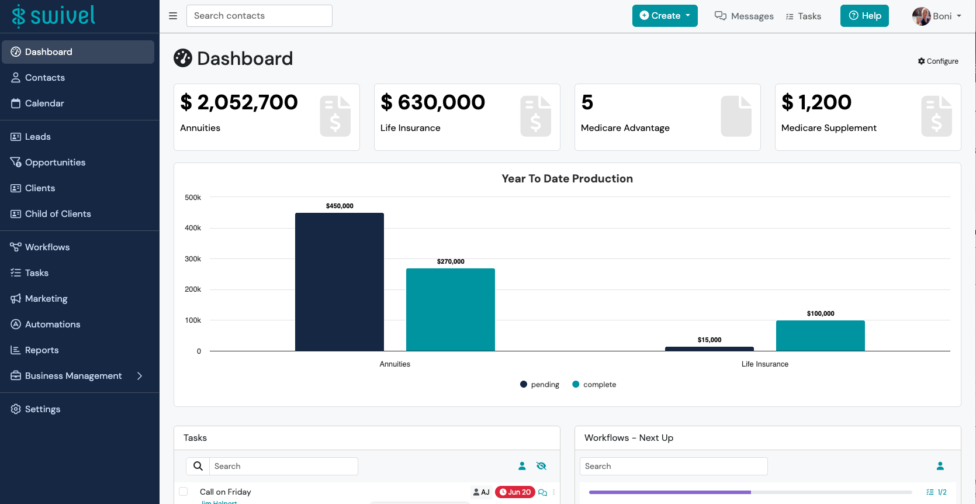The image size is (976, 504).
Task: Click the Medicare Advantage card
Action: click(667, 117)
